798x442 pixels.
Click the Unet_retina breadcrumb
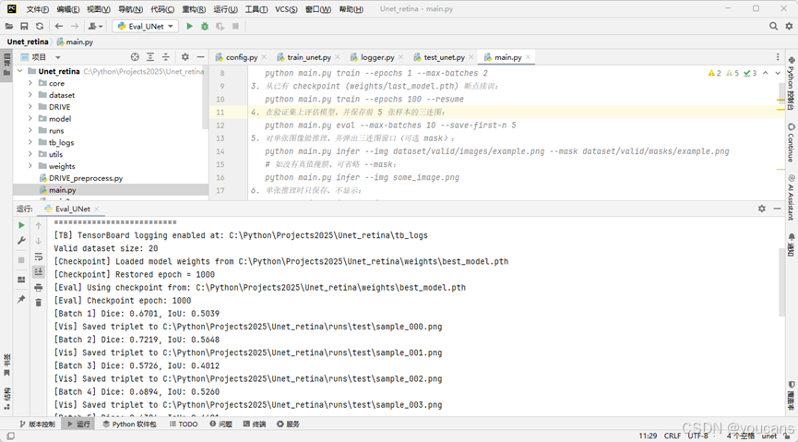[x=28, y=42]
